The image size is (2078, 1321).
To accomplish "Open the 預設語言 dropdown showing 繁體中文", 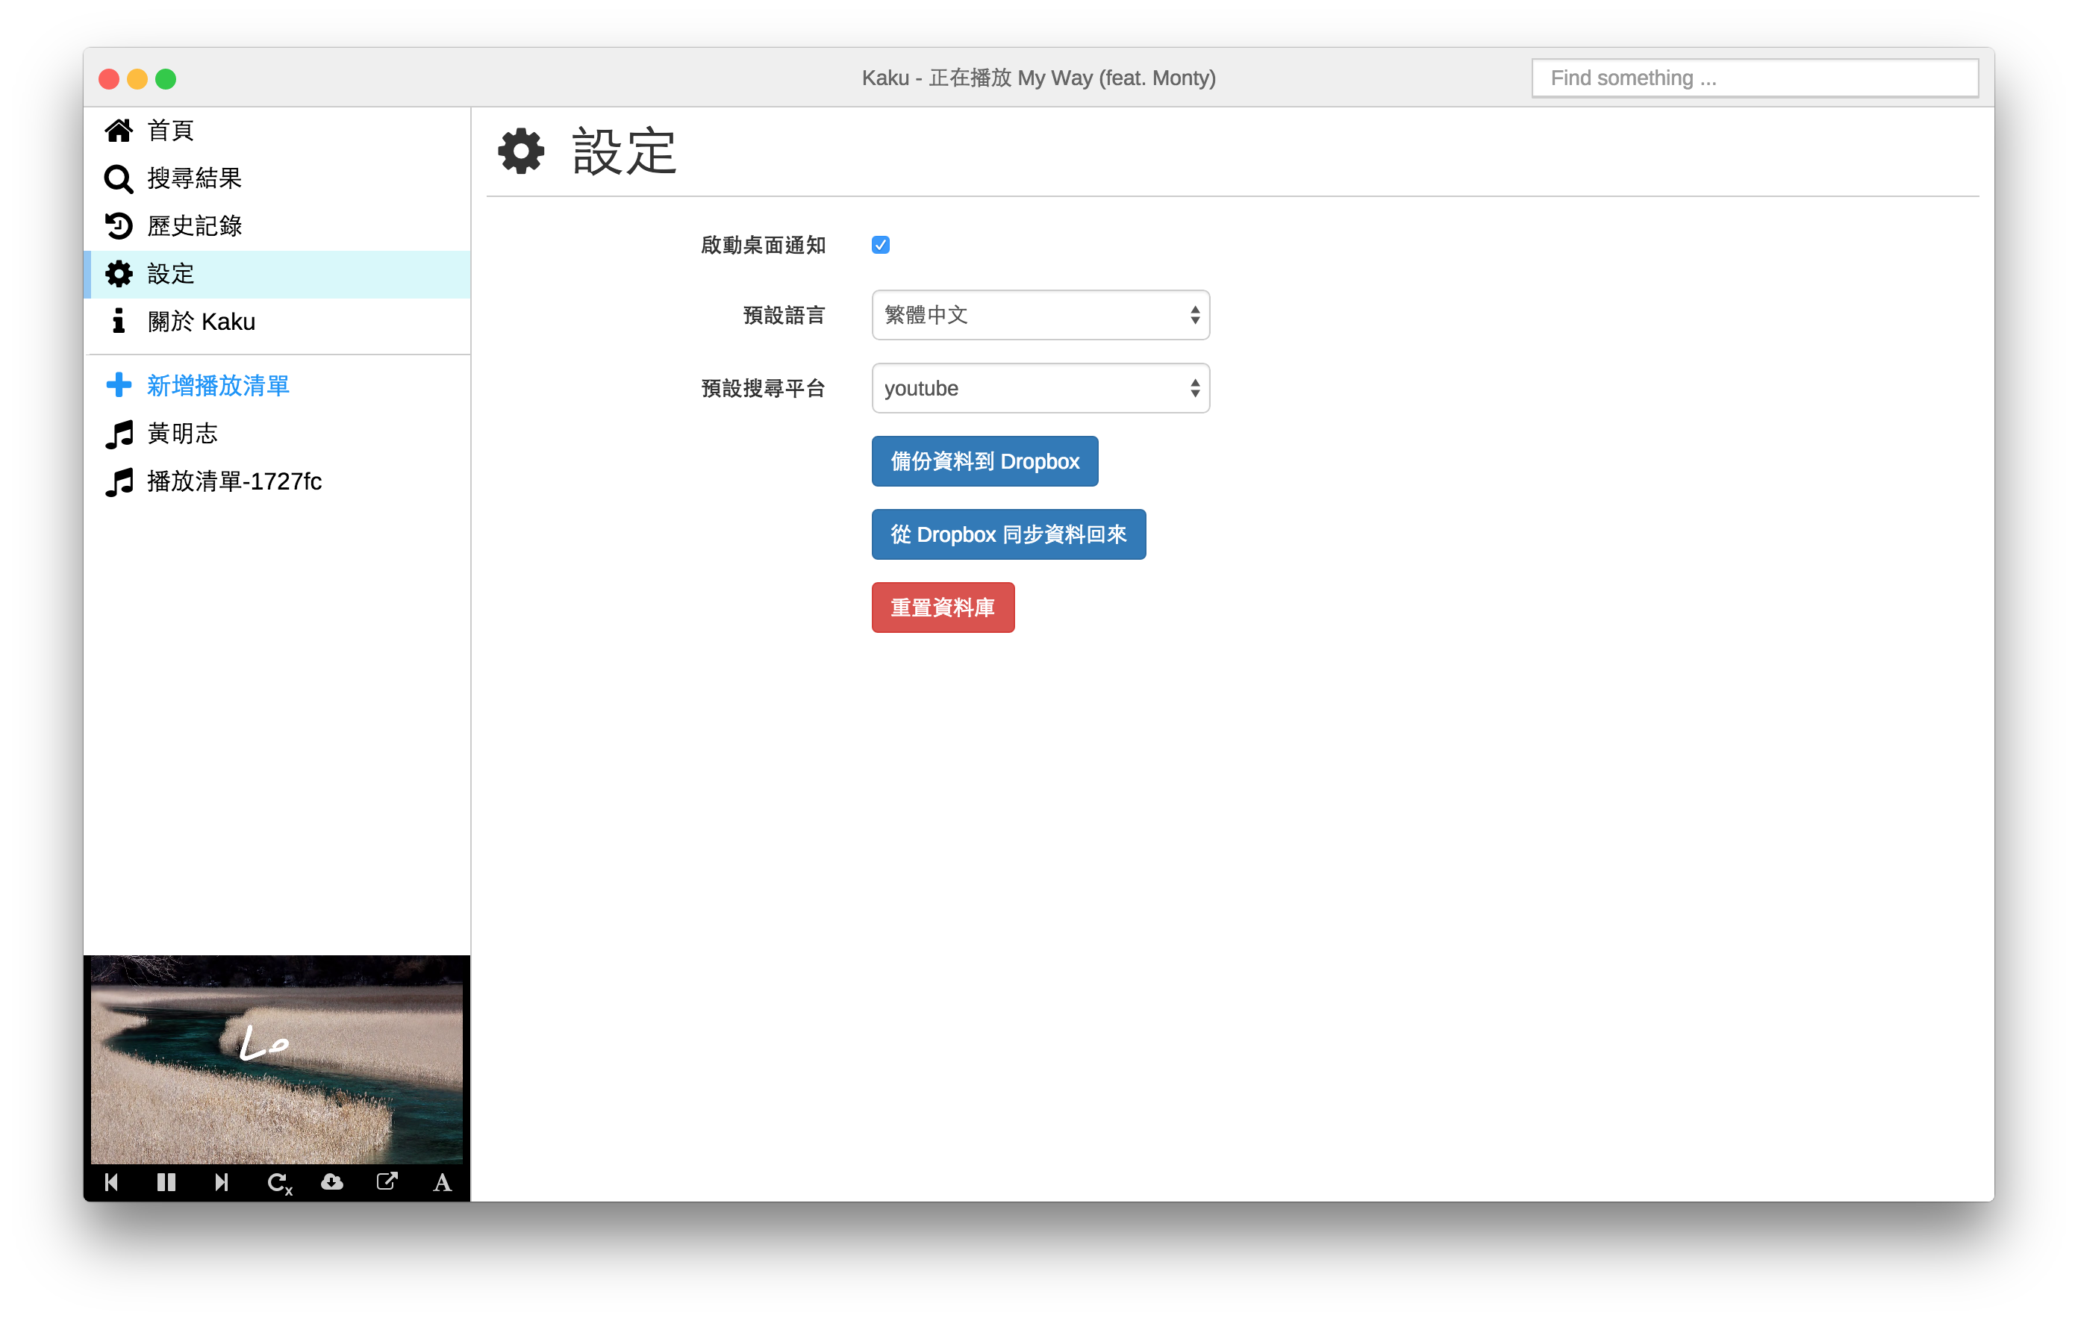I will click(x=1040, y=315).
